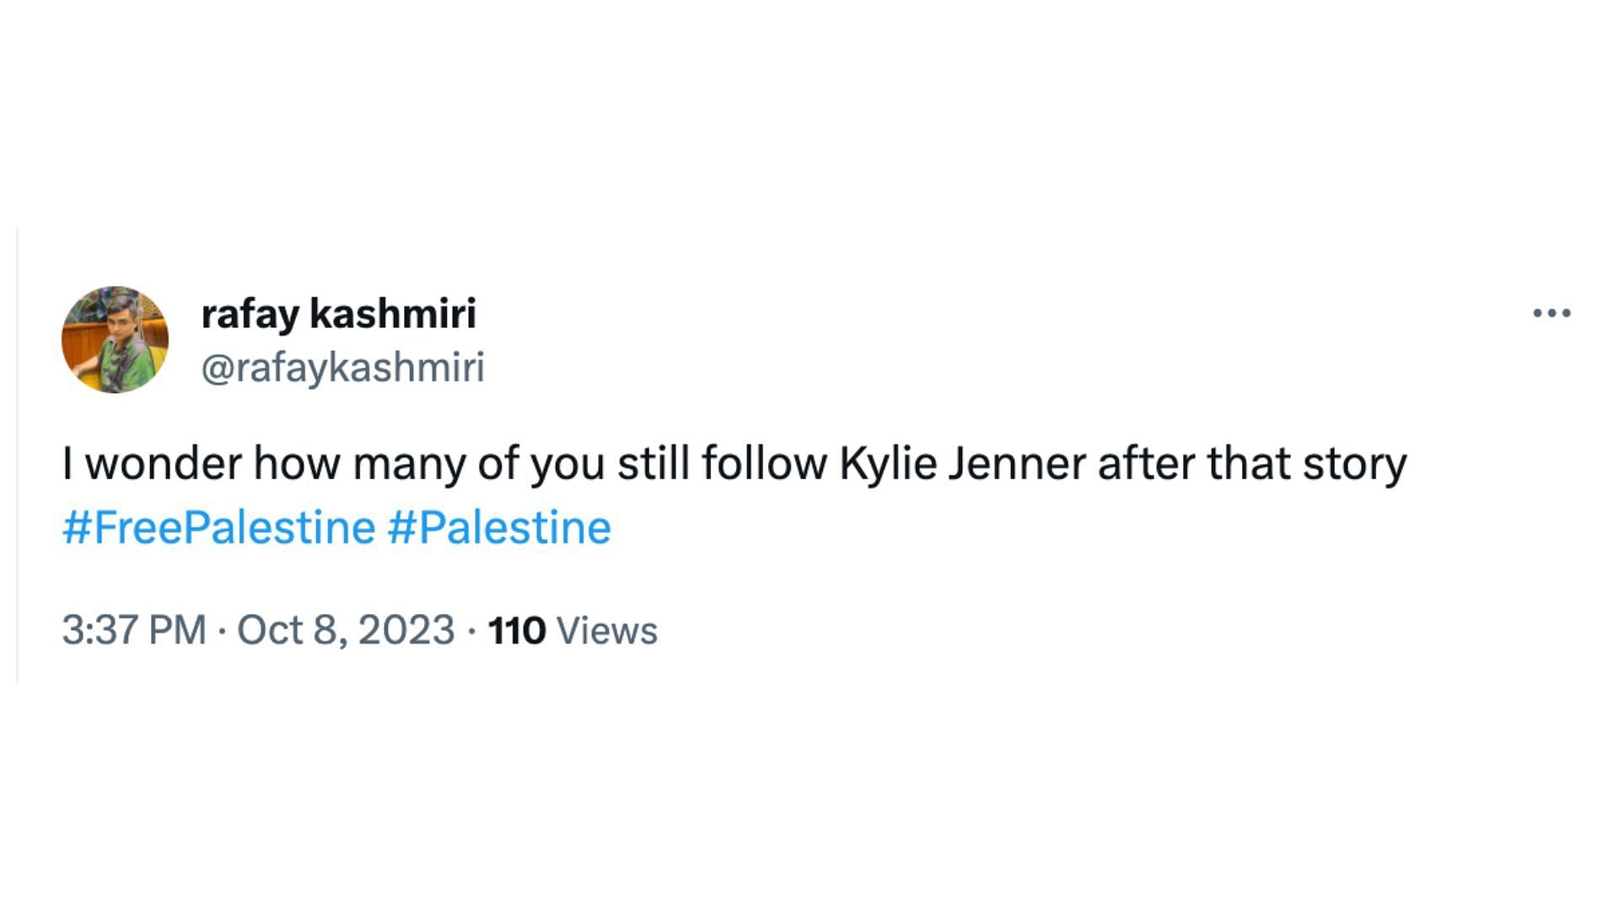The image size is (1619, 911).
Task: Click the word 'kashmiri' in the display name
Action: point(393,314)
